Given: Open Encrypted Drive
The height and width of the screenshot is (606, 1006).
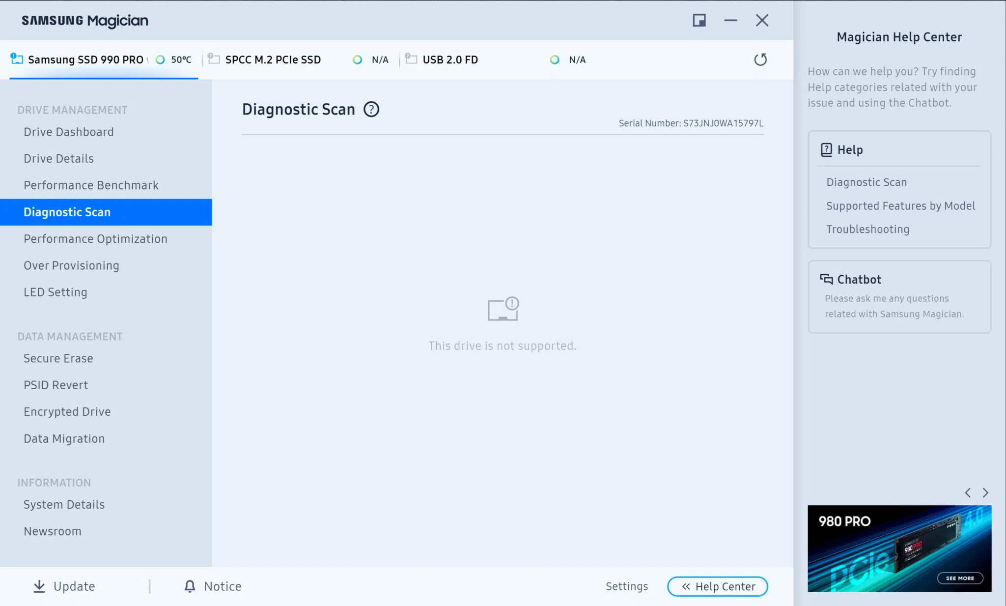Looking at the screenshot, I should point(106,411).
